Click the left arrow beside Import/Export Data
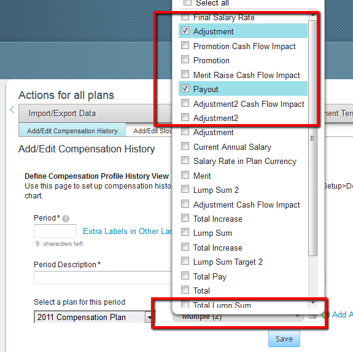This screenshot has width=353, height=352. [x=12, y=110]
